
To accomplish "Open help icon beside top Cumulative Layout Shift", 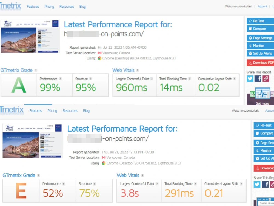I will (234, 79).
